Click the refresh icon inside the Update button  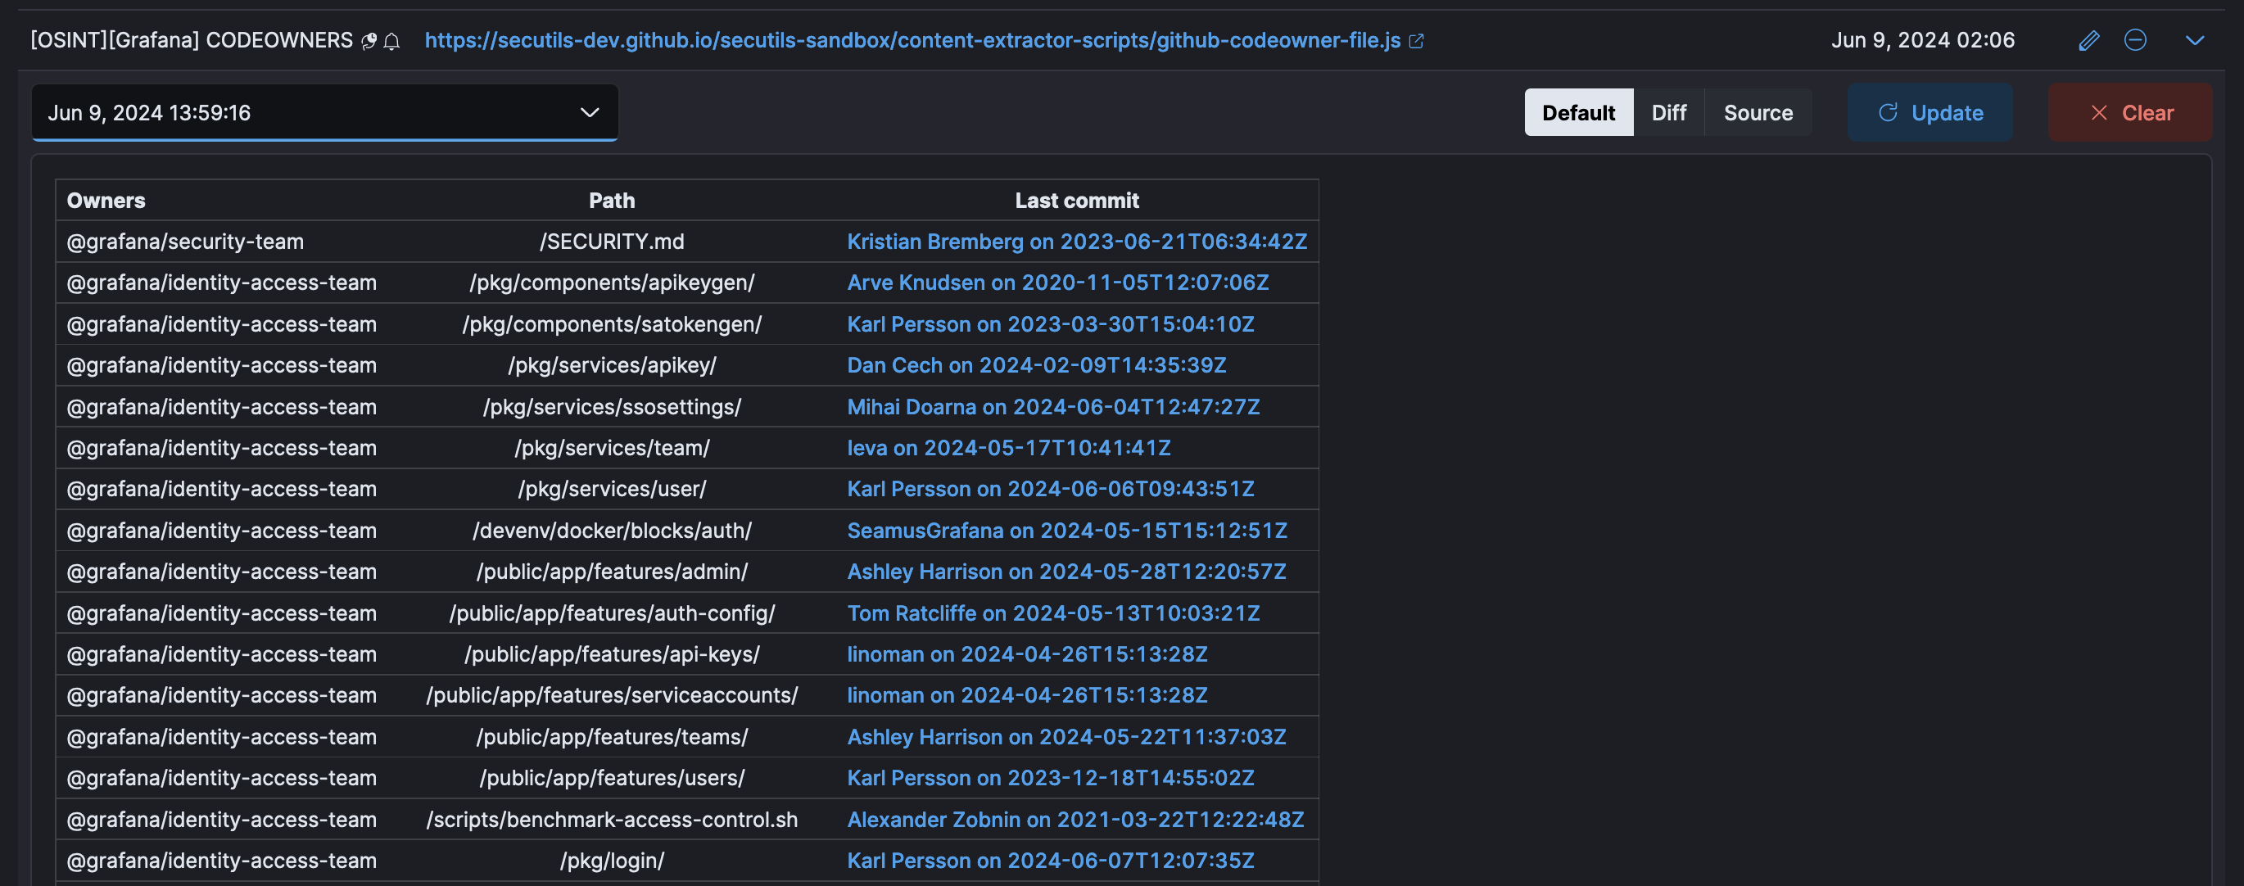1887,111
